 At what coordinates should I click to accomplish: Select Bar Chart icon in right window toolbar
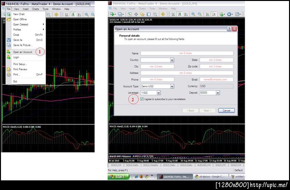(x=174, y=14)
